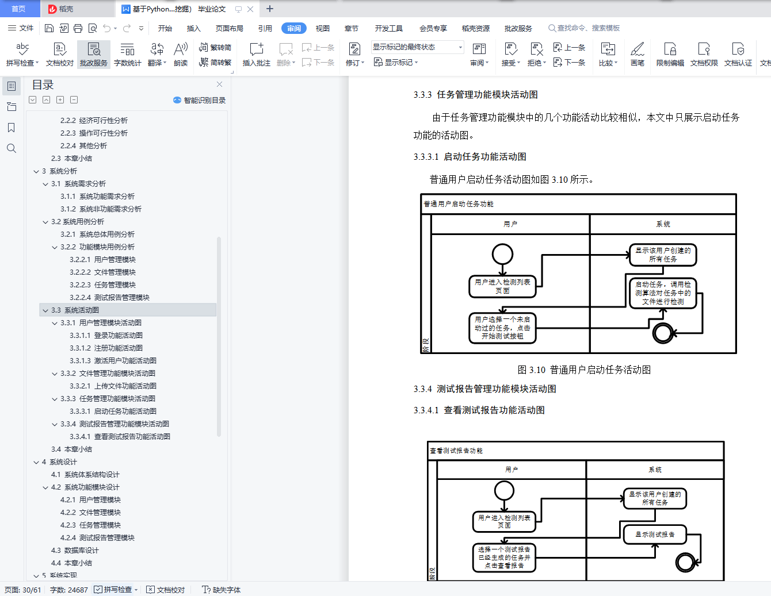The height and width of the screenshot is (596, 771).
Task: Click the search magnifier in left sidebar
Action: (12, 148)
